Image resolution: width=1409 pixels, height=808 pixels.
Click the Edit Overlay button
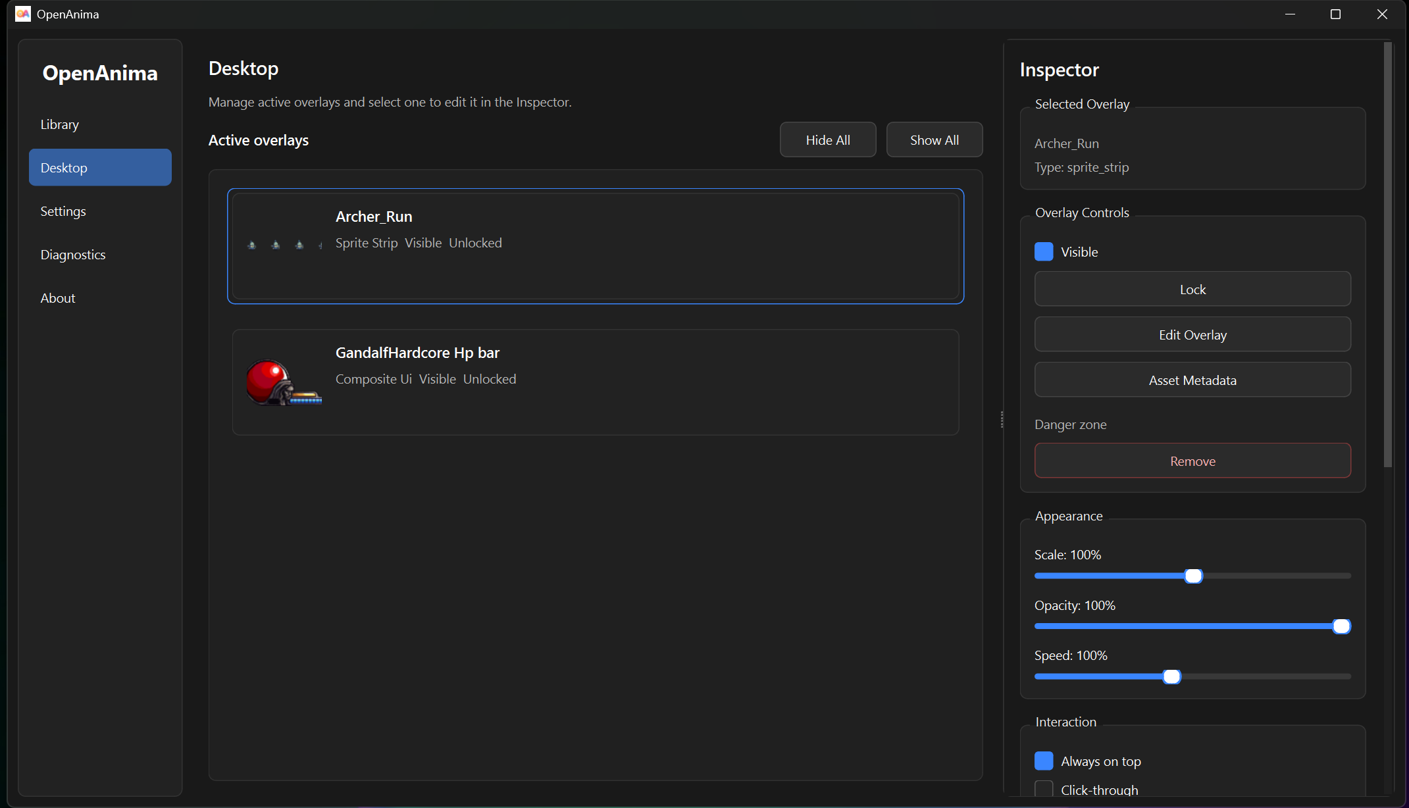coord(1192,334)
